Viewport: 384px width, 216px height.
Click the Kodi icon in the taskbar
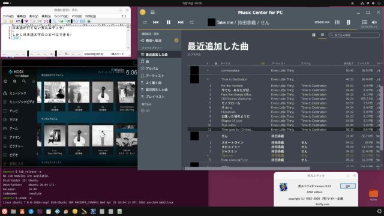pyautogui.click(x=58, y=211)
